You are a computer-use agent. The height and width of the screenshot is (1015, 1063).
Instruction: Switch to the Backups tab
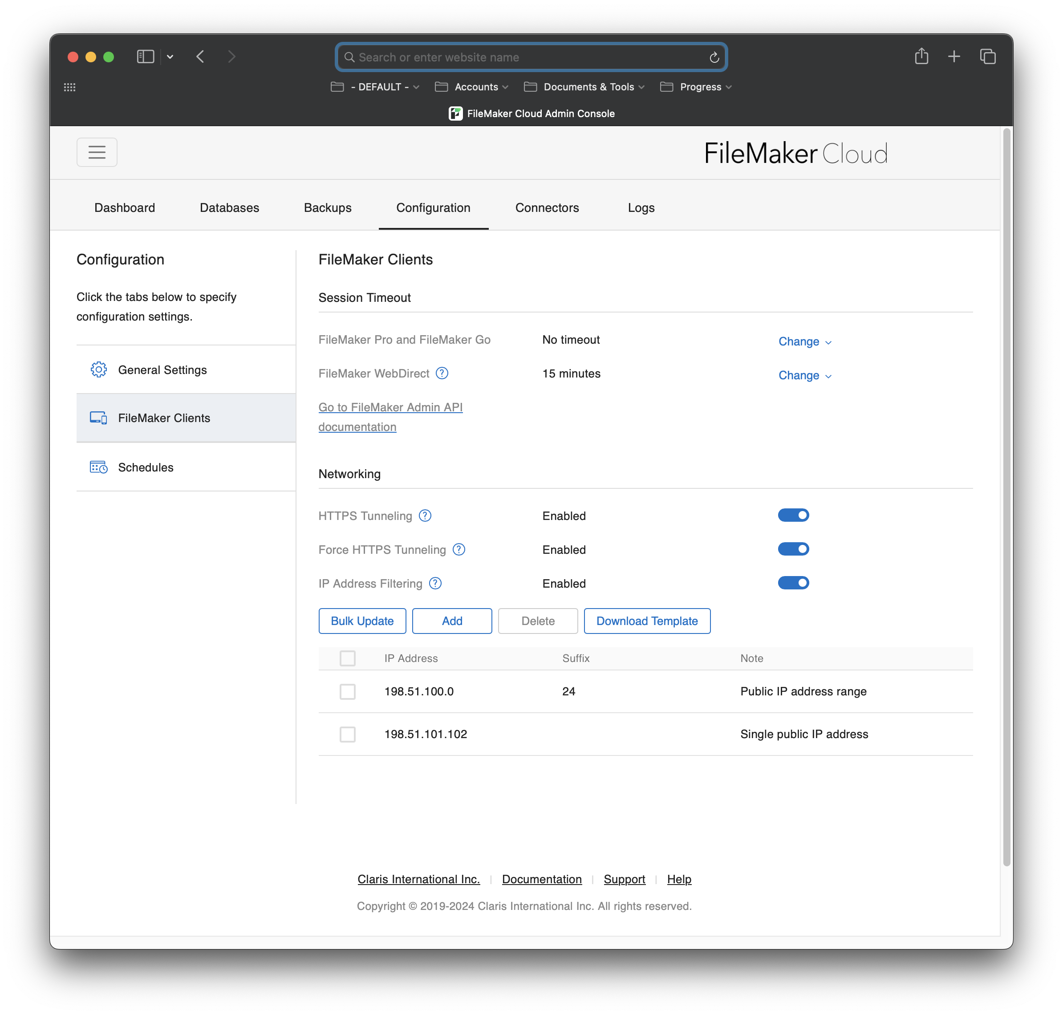tap(328, 208)
